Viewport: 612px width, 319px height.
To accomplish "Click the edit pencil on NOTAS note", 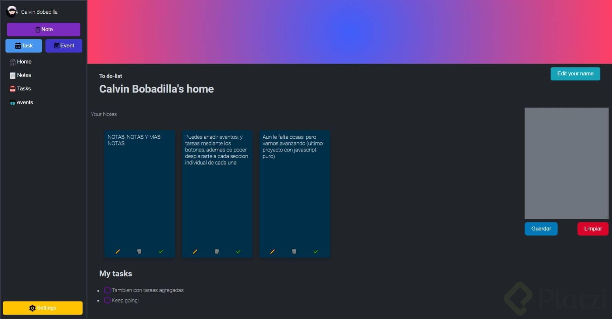I will pos(117,252).
